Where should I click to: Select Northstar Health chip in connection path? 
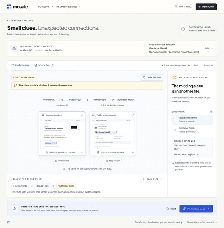(66, 186)
